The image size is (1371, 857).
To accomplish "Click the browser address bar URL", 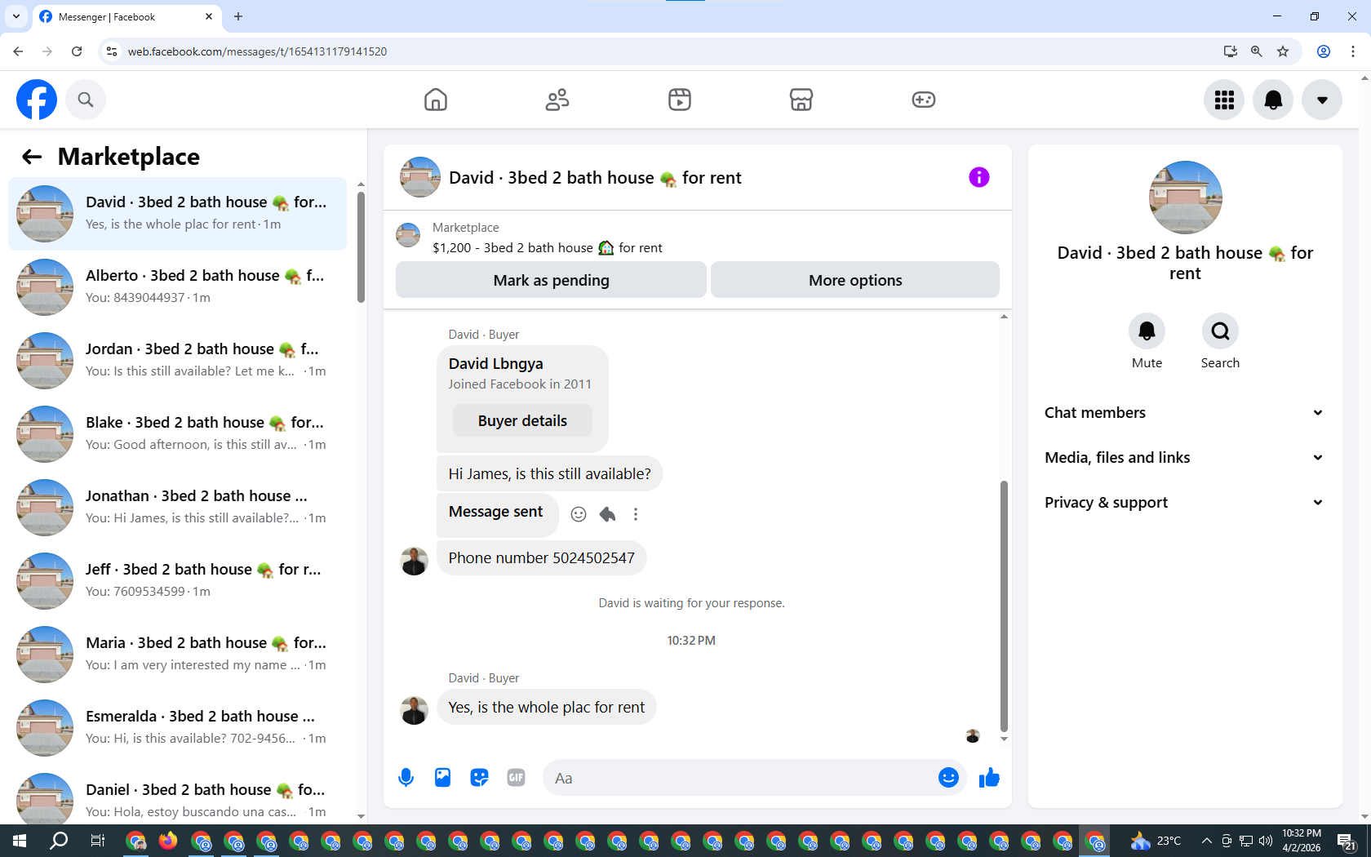I will 257,51.
